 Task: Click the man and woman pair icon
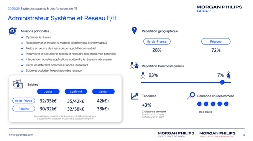click(x=134, y=66)
